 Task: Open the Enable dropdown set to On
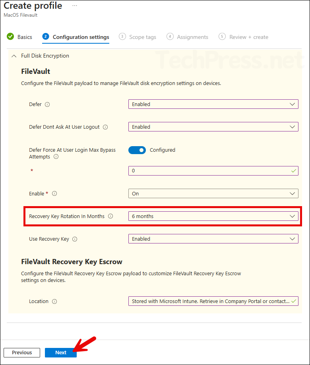[213, 193]
